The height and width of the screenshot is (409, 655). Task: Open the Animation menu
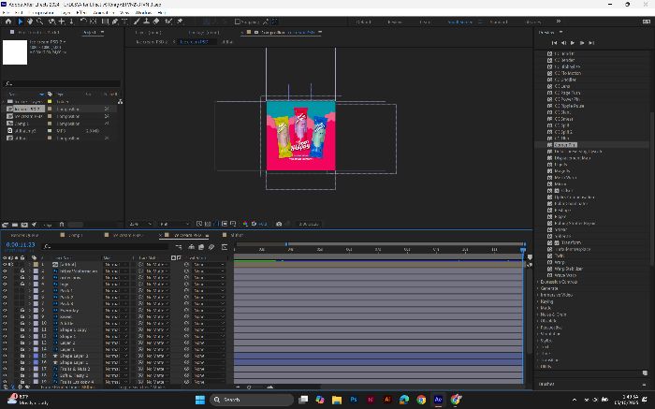click(103, 13)
